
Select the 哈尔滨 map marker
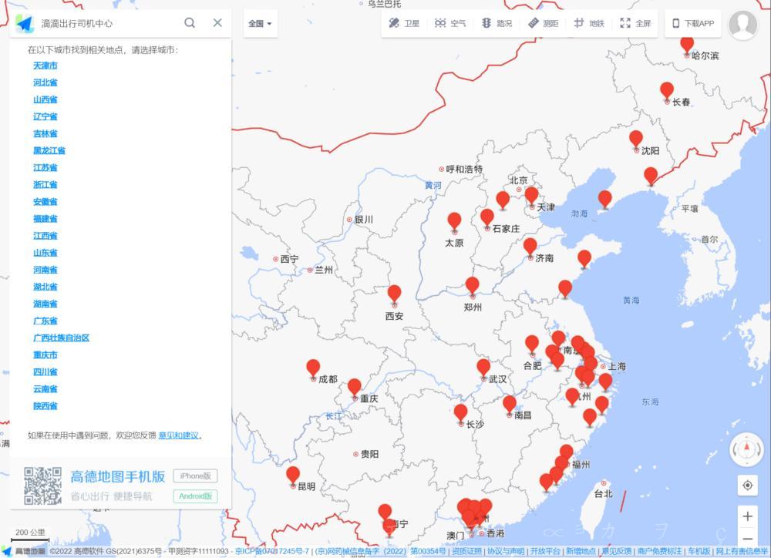coord(687,44)
